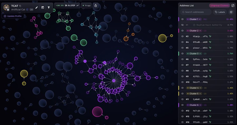Click Raydium logo icon in row #1
Screen dimensions: 237x125
pos(194,25)
